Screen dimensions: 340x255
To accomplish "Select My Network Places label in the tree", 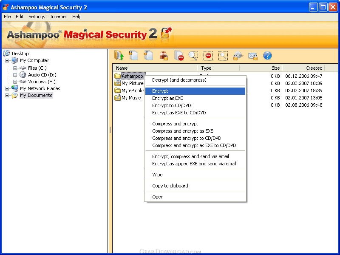I will (40, 88).
